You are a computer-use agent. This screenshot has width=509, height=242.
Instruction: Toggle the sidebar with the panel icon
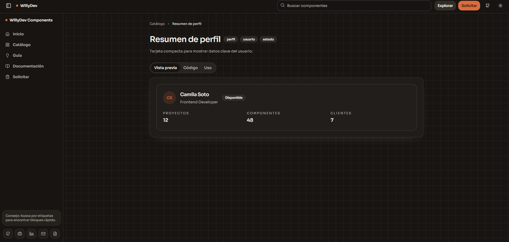pyautogui.click(x=8, y=6)
